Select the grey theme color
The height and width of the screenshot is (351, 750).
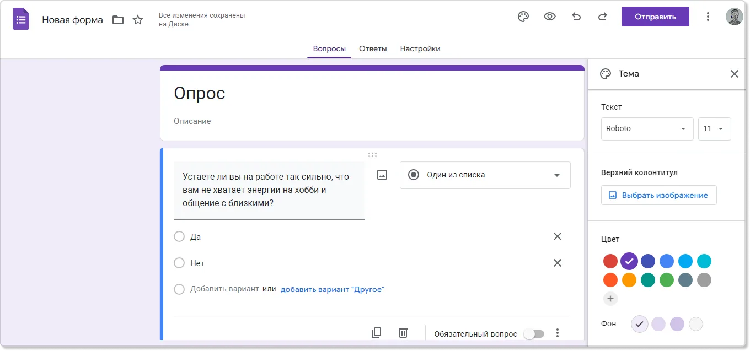coord(704,280)
